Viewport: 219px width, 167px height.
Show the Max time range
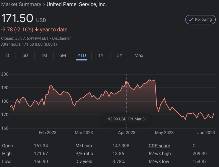[x=139, y=56]
